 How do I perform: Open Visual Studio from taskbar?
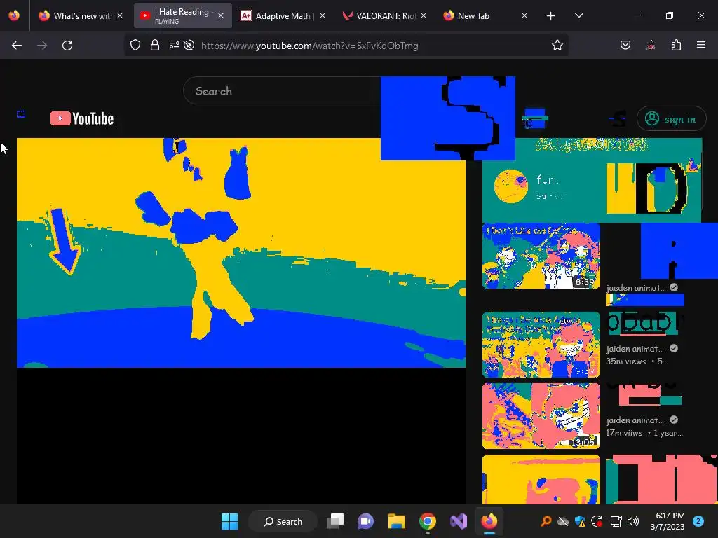(459, 521)
